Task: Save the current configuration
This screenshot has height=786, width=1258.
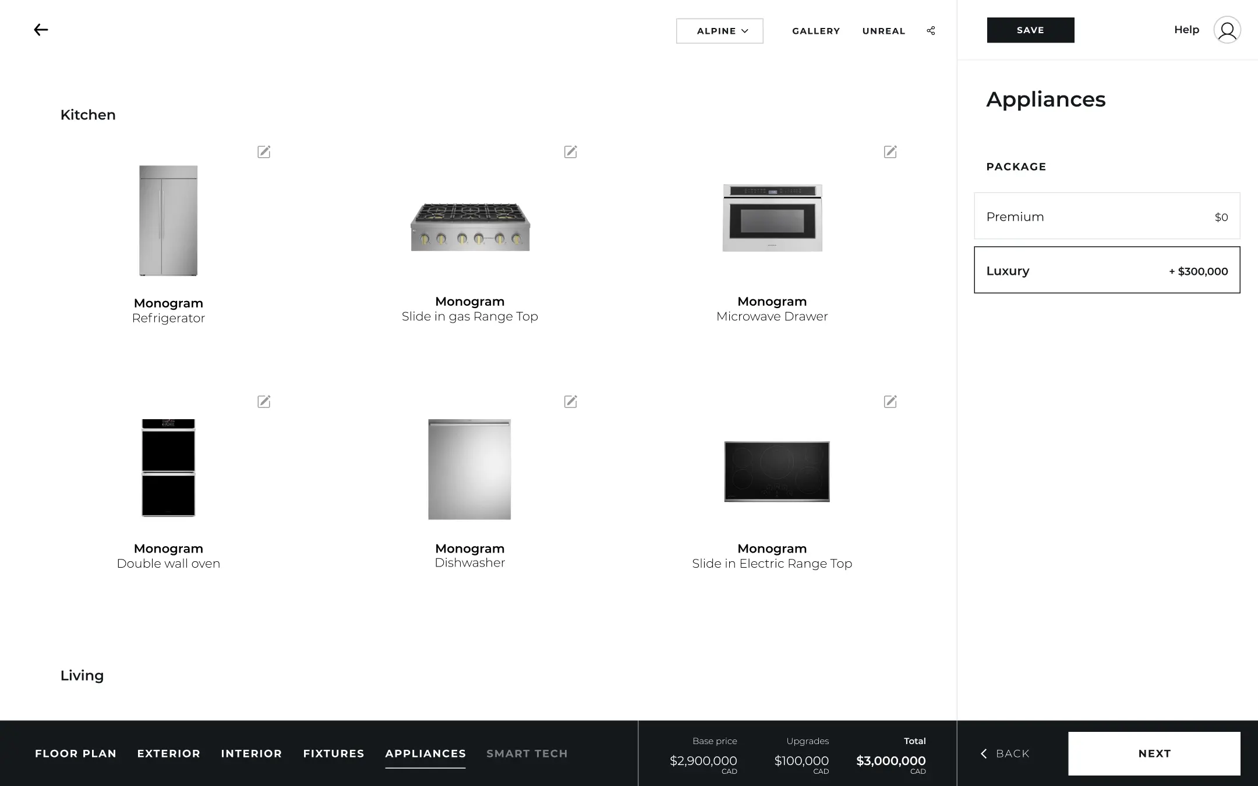Action: point(1030,30)
